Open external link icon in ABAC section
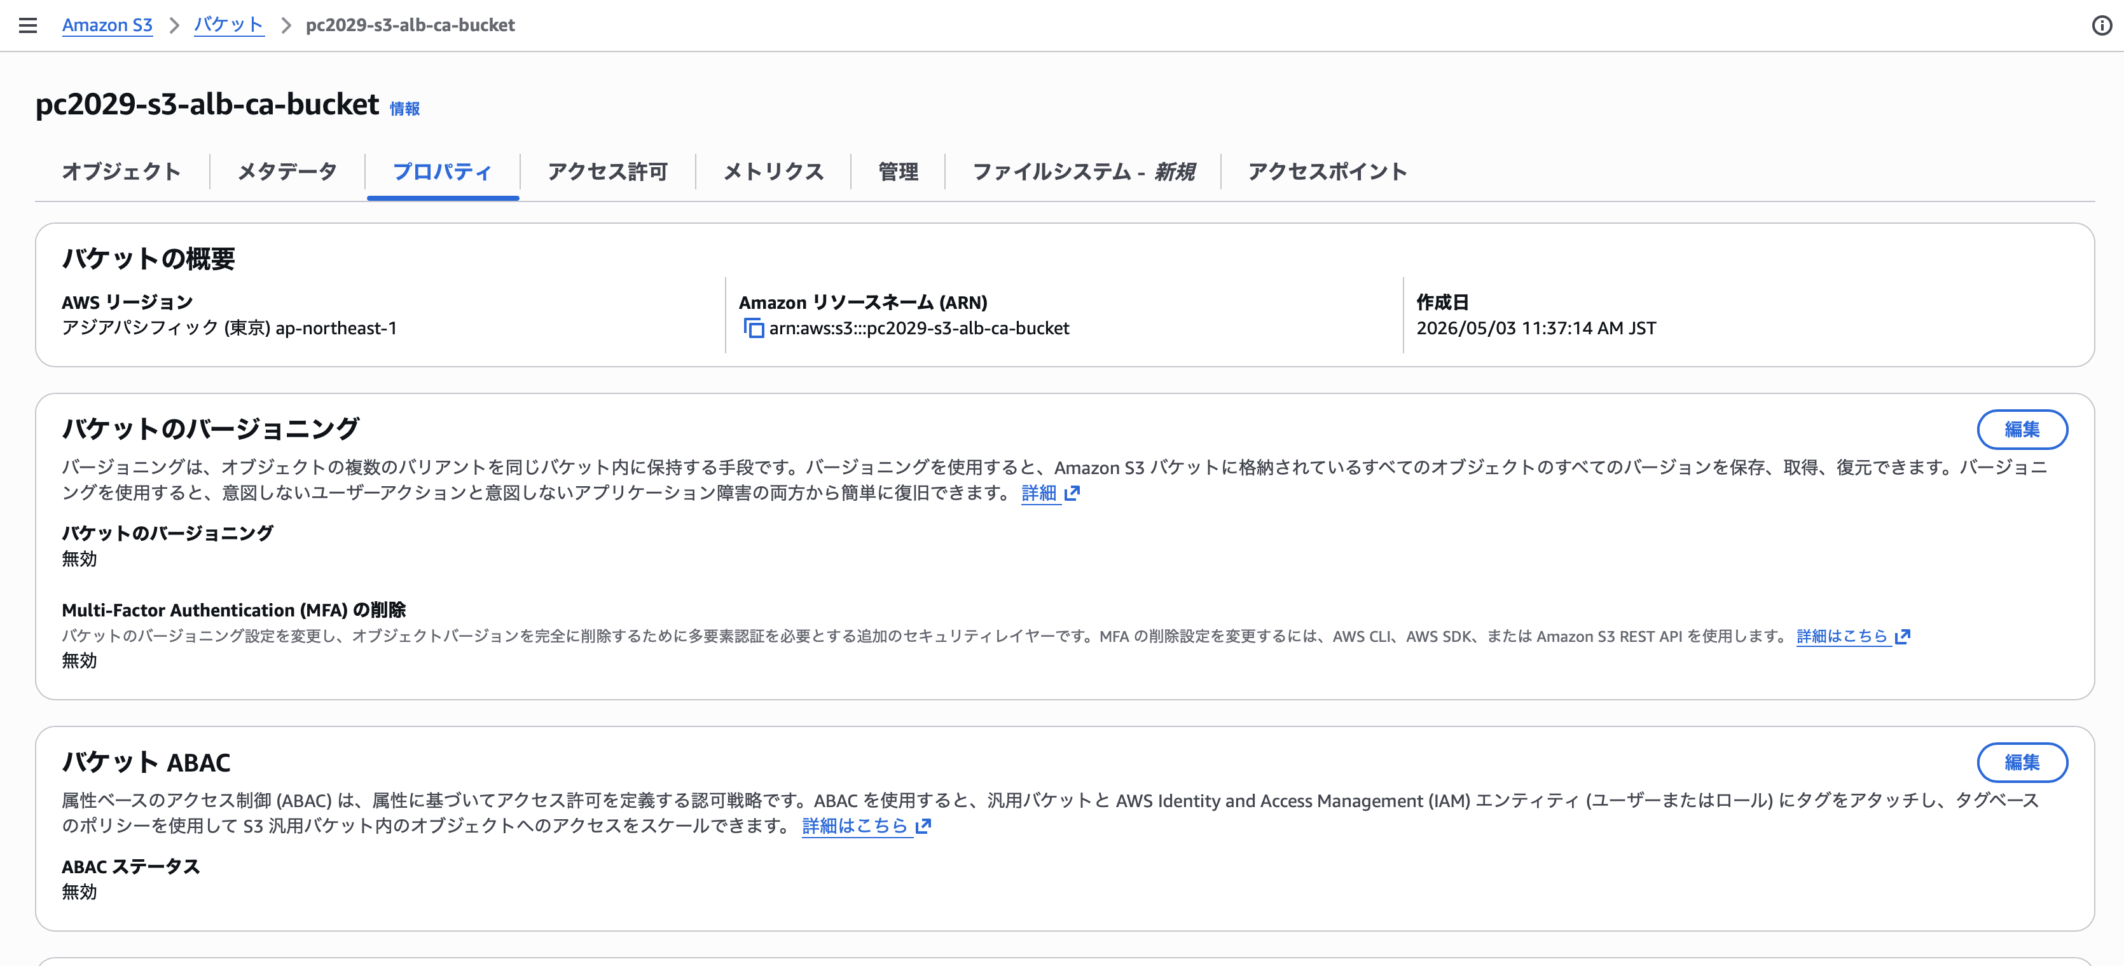Image resolution: width=2124 pixels, height=966 pixels. pos(923,826)
